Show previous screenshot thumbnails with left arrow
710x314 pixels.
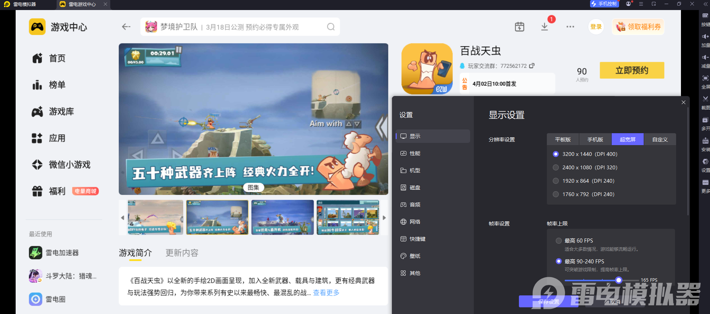[123, 218]
